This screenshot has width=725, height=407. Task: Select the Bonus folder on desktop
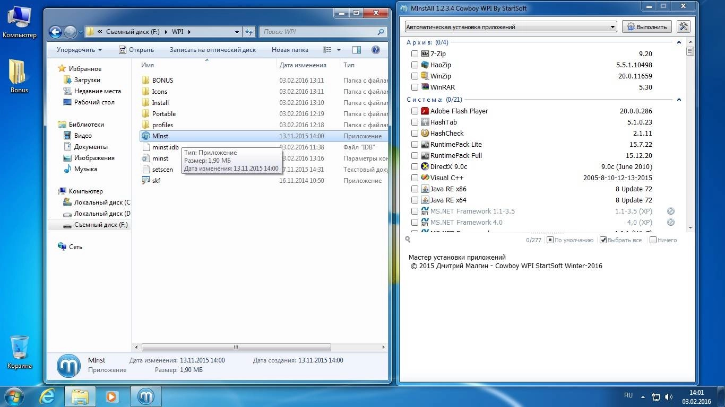pyautogui.click(x=20, y=76)
